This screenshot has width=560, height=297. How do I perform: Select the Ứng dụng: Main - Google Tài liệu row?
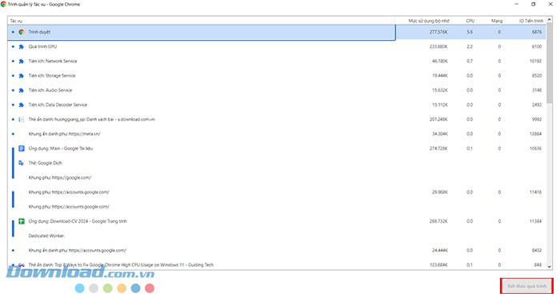pyautogui.click(x=277, y=148)
